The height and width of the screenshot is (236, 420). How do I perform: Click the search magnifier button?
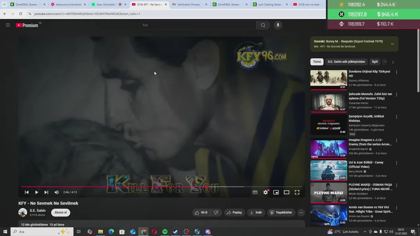263,25
